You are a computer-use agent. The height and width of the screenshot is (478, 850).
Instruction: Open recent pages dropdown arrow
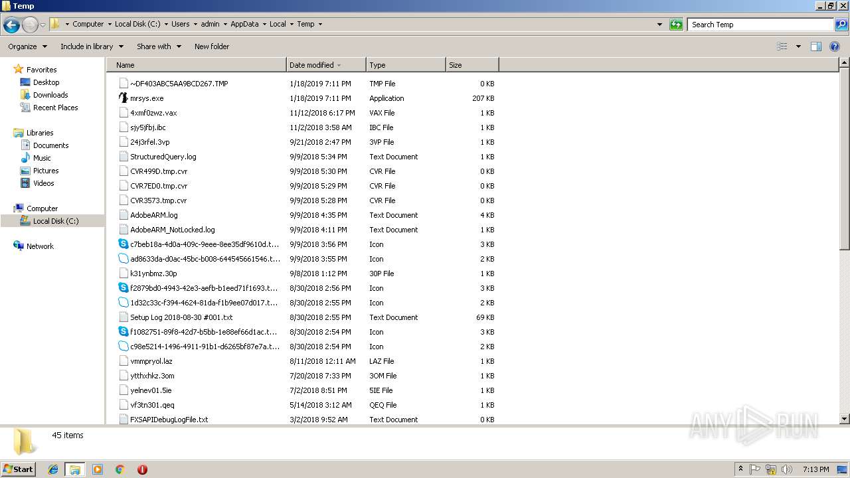[42, 25]
